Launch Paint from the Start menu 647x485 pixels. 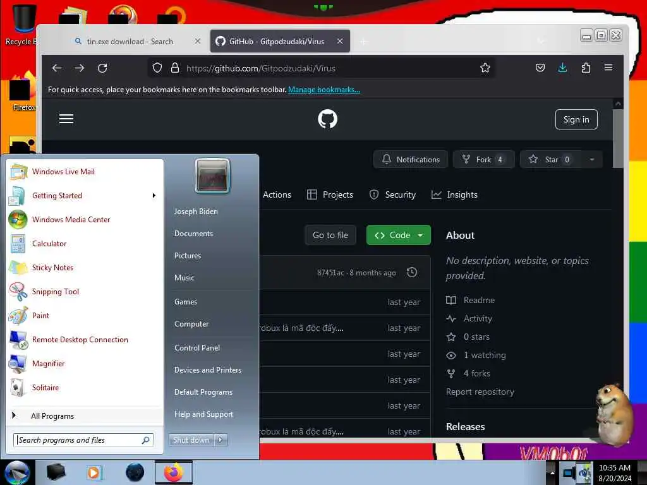point(85,316)
